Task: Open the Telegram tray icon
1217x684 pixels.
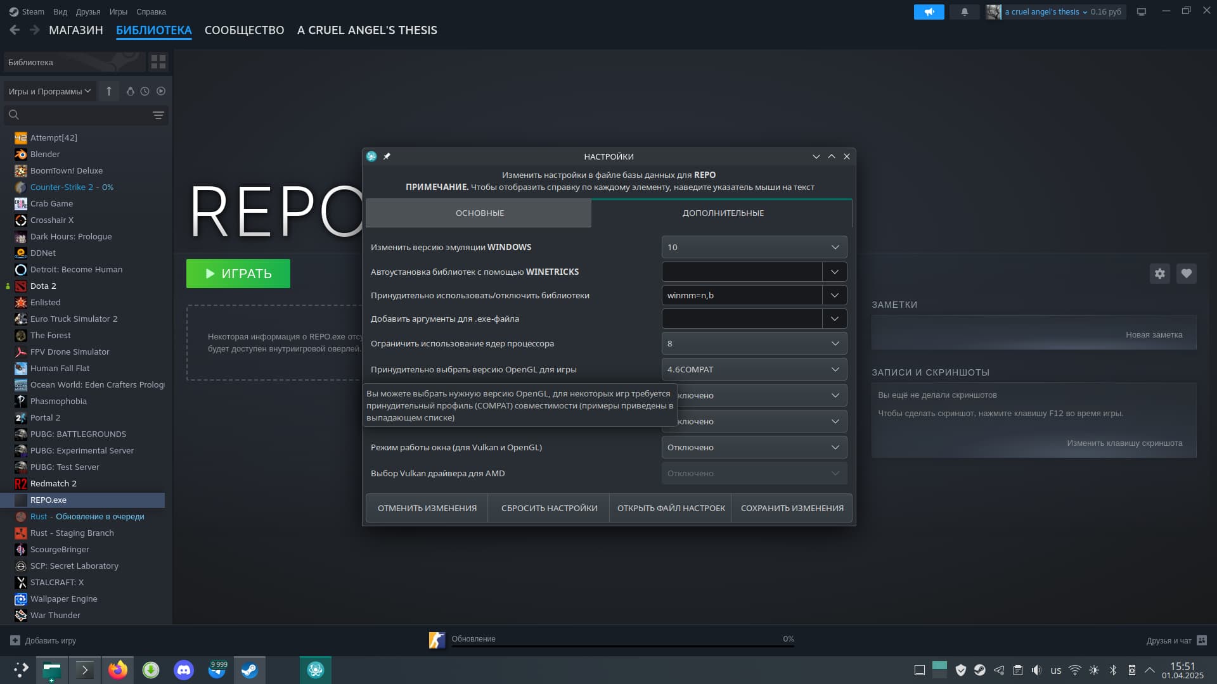Action: 999,670
